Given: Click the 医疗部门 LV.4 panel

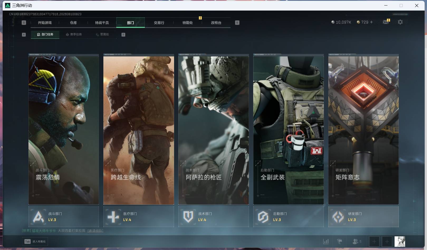Looking at the screenshot, I should 139,217.
